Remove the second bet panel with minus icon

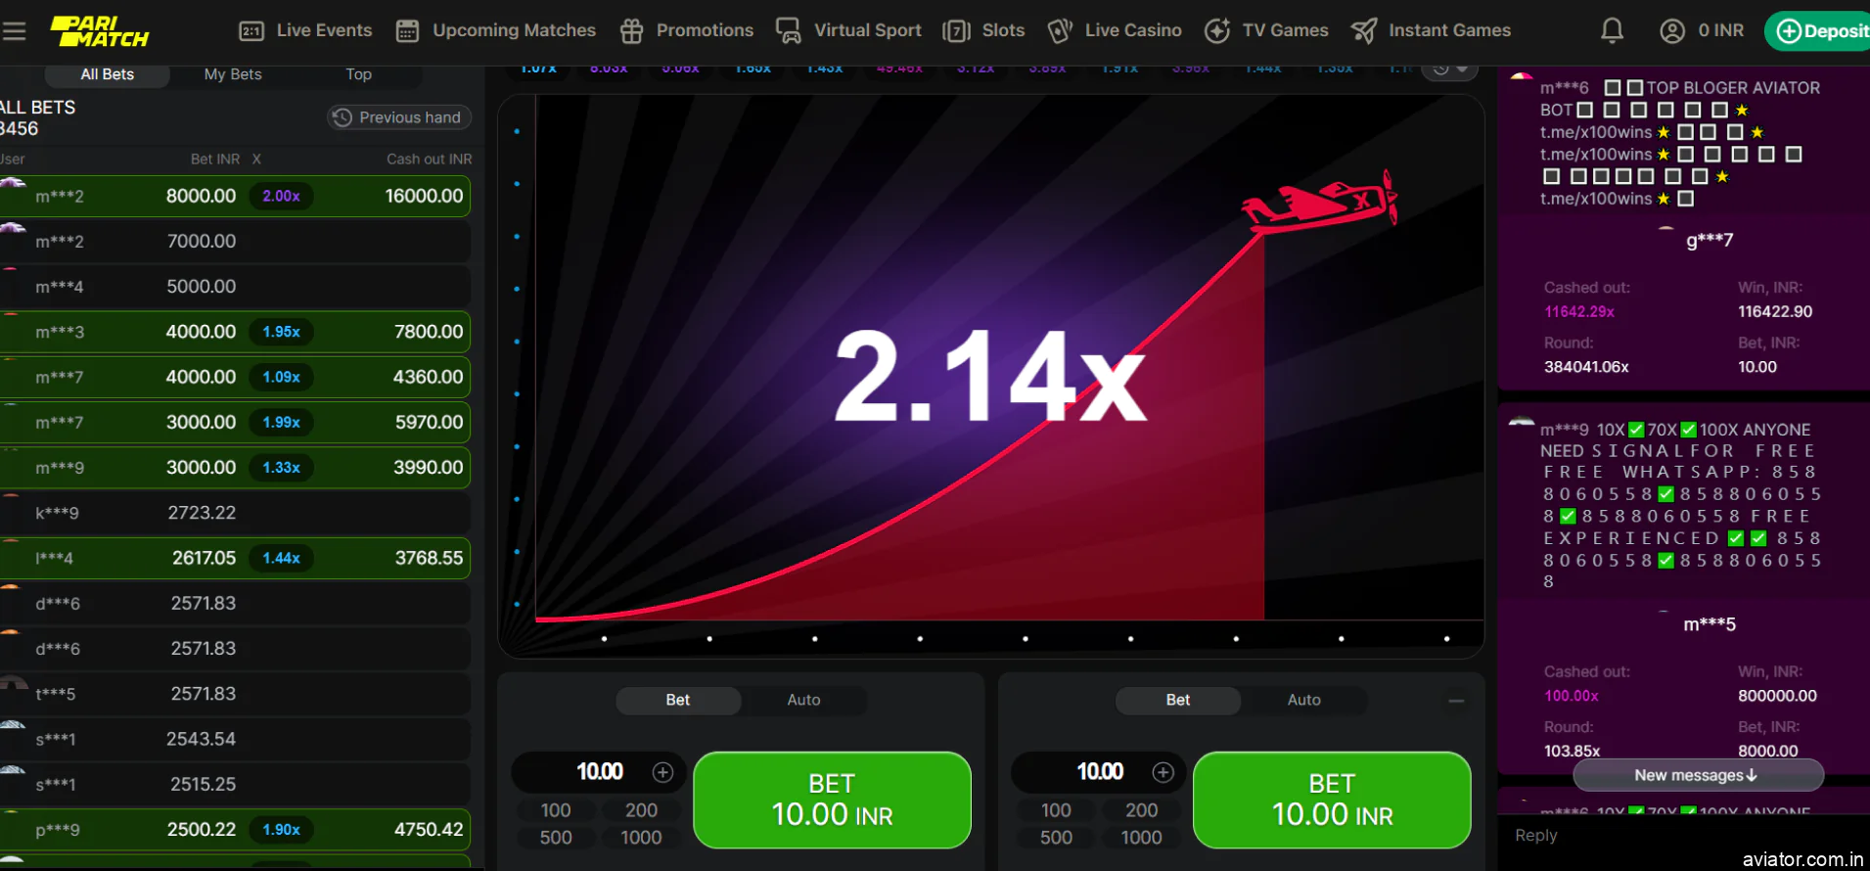pyautogui.click(x=1456, y=701)
